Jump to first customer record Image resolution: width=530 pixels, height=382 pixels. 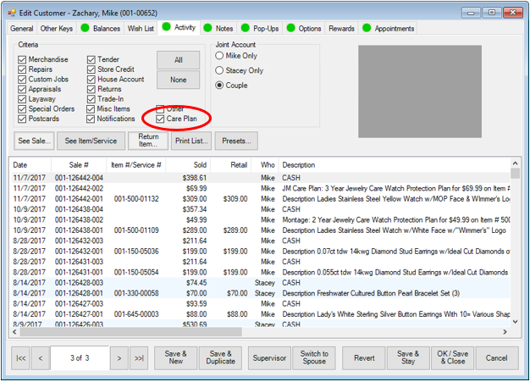point(21,358)
